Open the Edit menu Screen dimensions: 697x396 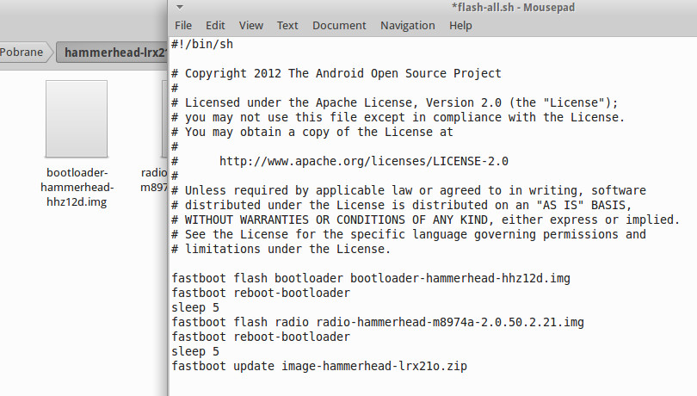[x=215, y=25]
